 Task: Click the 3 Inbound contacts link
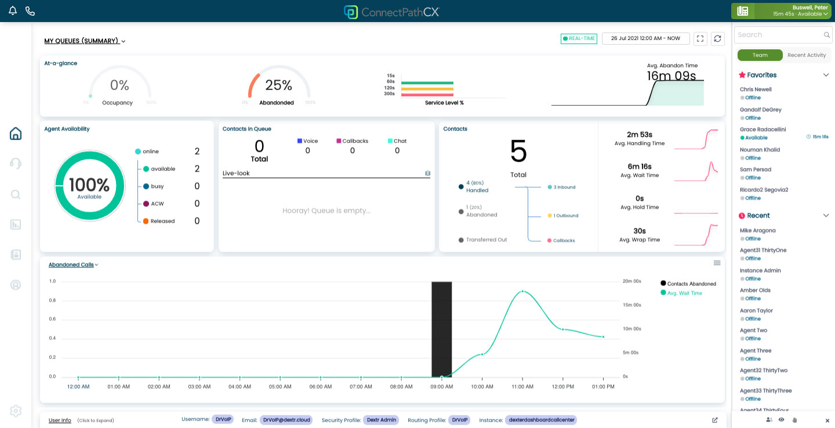[x=561, y=187]
